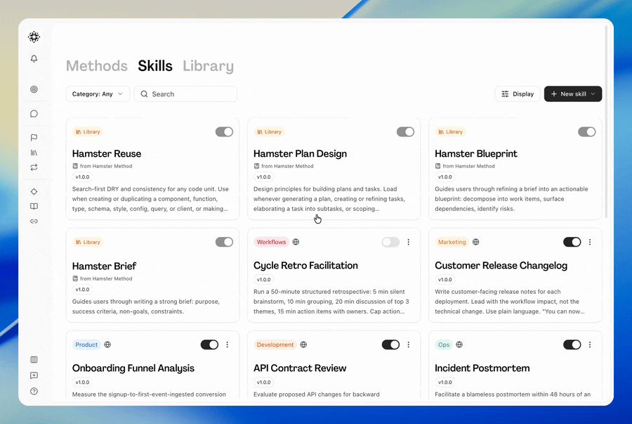Click globe icon on Incident Postmortem card
This screenshot has height=424, width=632.
coord(459,345)
